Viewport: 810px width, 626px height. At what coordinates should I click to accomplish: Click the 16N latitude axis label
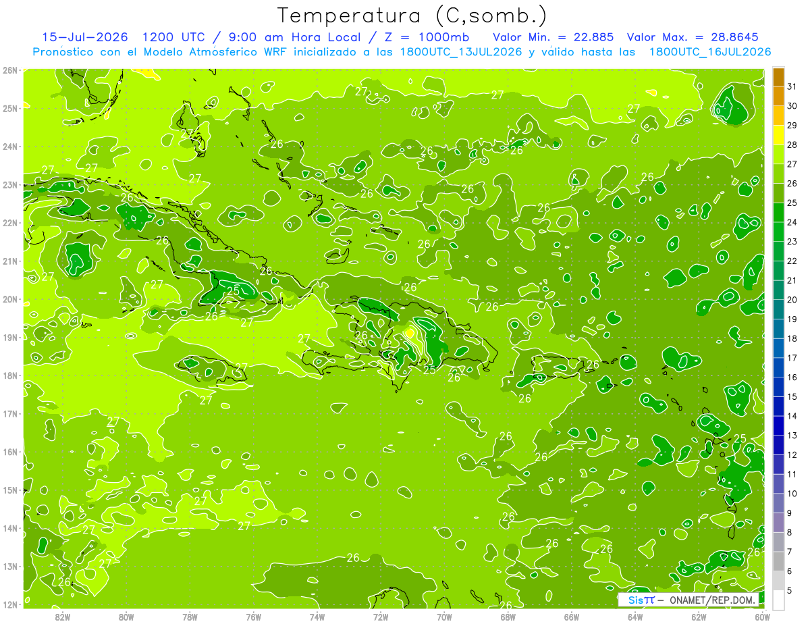pyautogui.click(x=10, y=451)
